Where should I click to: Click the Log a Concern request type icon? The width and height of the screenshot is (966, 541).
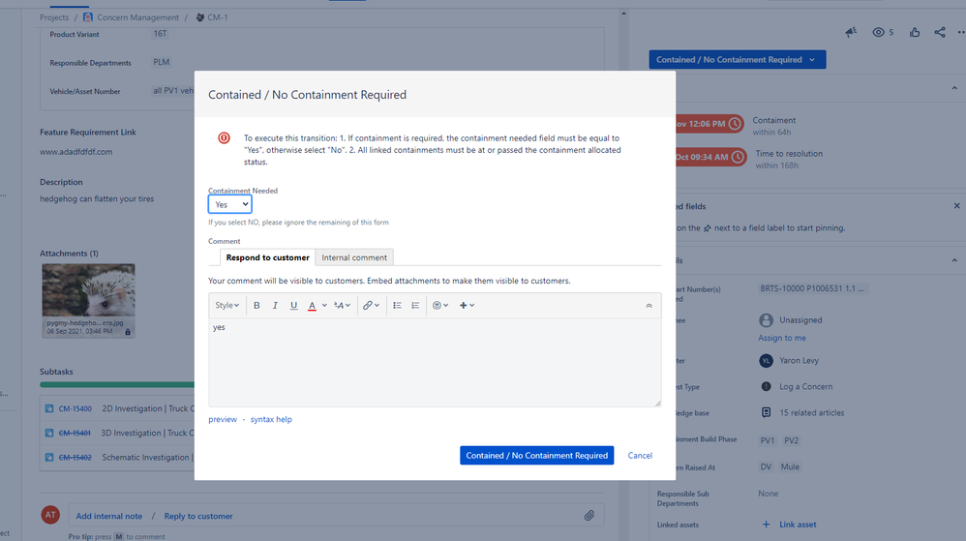[x=766, y=386]
